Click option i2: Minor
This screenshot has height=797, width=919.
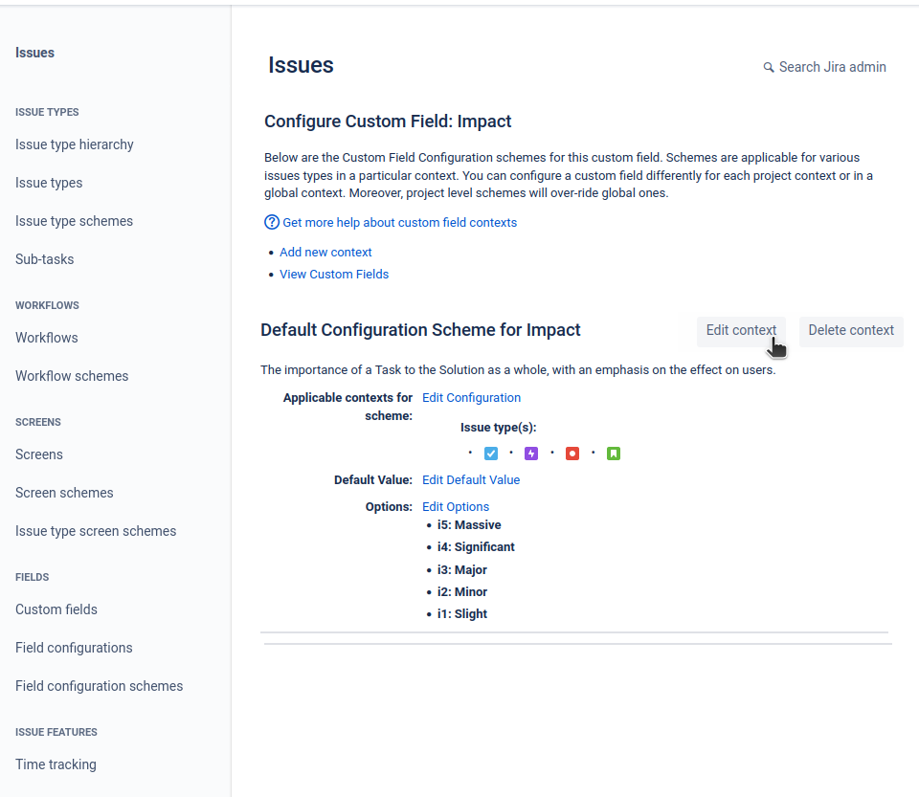pos(461,591)
